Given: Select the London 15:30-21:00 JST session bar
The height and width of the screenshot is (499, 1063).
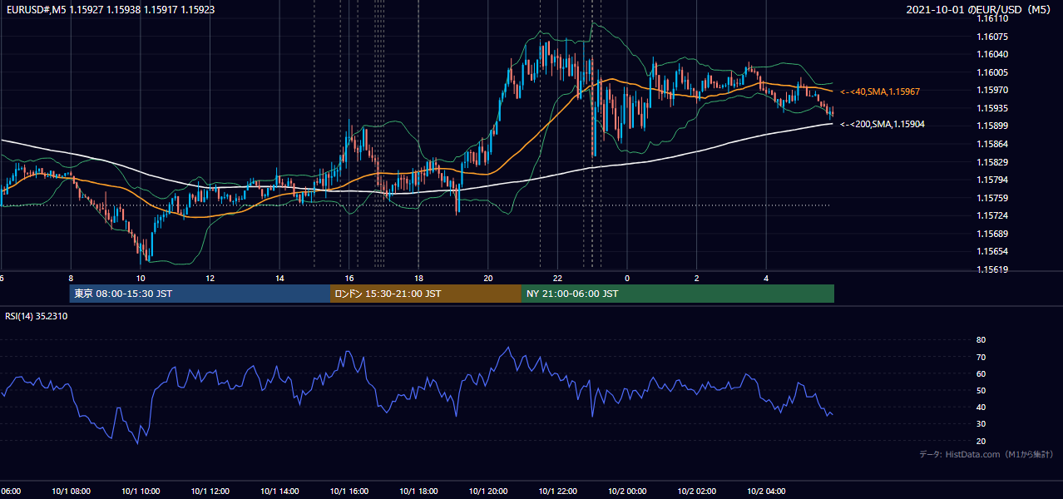Looking at the screenshot, I should coord(426,294).
